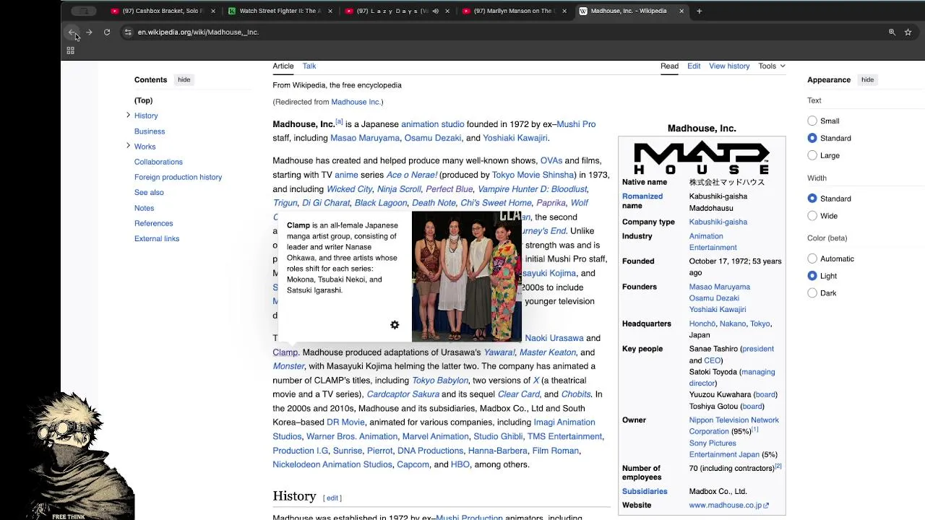Viewport: 925px width, 520px height.
Task: Open the gear settings in Clamp preview popup
Action: (x=395, y=325)
